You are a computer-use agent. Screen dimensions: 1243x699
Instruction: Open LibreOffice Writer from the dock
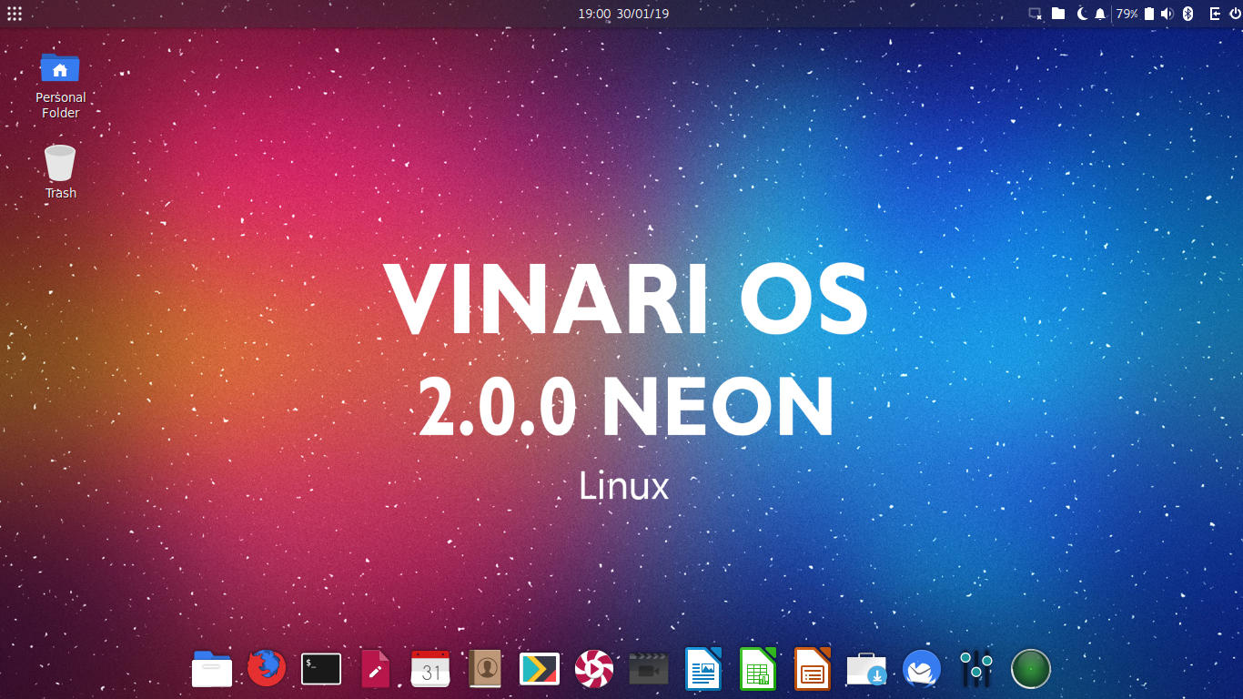click(x=703, y=668)
